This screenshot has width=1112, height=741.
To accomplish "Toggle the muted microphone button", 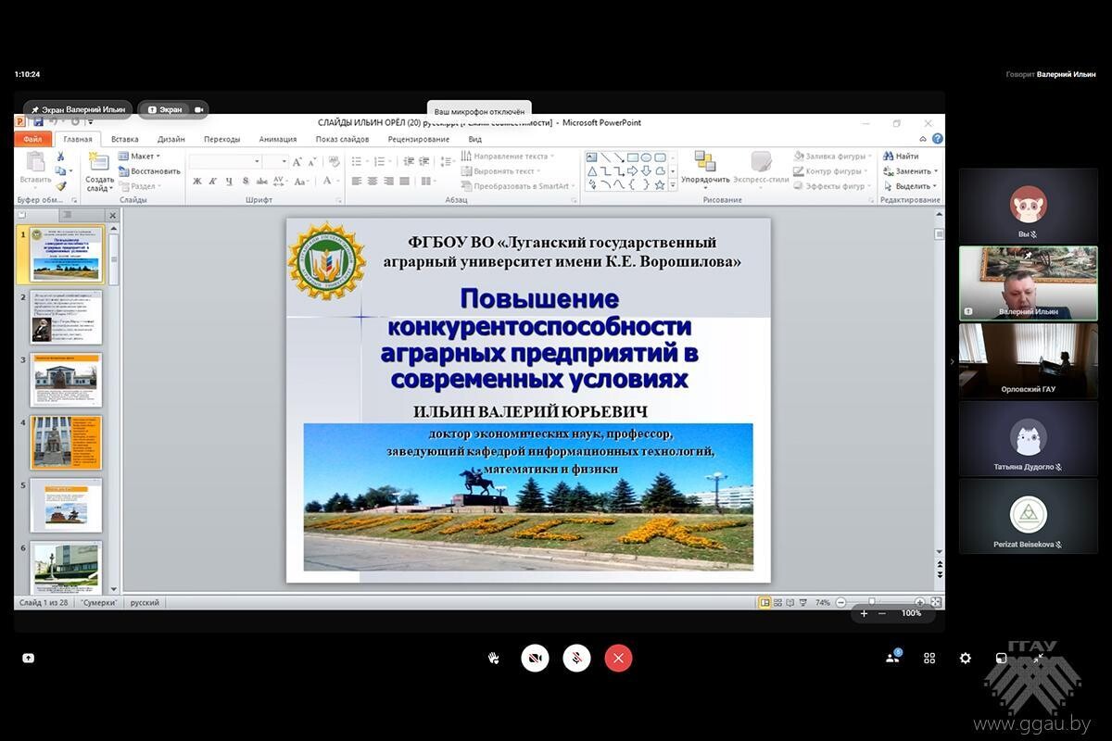I will pos(576,658).
